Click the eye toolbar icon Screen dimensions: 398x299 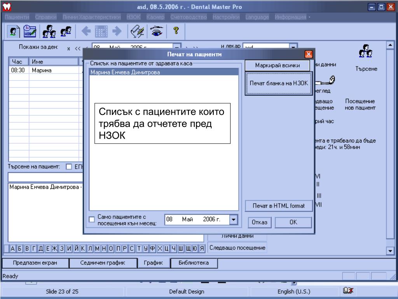pyautogui.click(x=156, y=31)
